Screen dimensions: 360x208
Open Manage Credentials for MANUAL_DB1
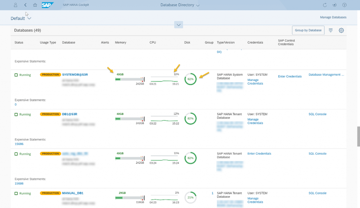pos(255,200)
